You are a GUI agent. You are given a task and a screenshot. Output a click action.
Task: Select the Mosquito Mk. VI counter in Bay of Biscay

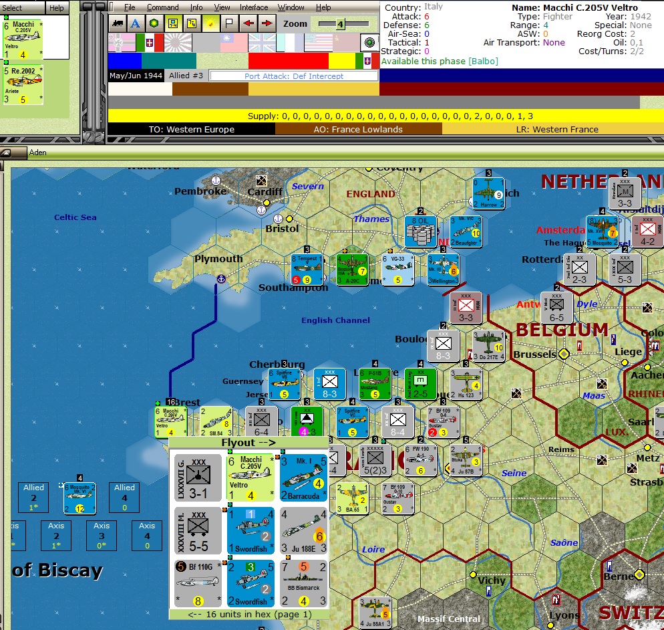pos(79,498)
